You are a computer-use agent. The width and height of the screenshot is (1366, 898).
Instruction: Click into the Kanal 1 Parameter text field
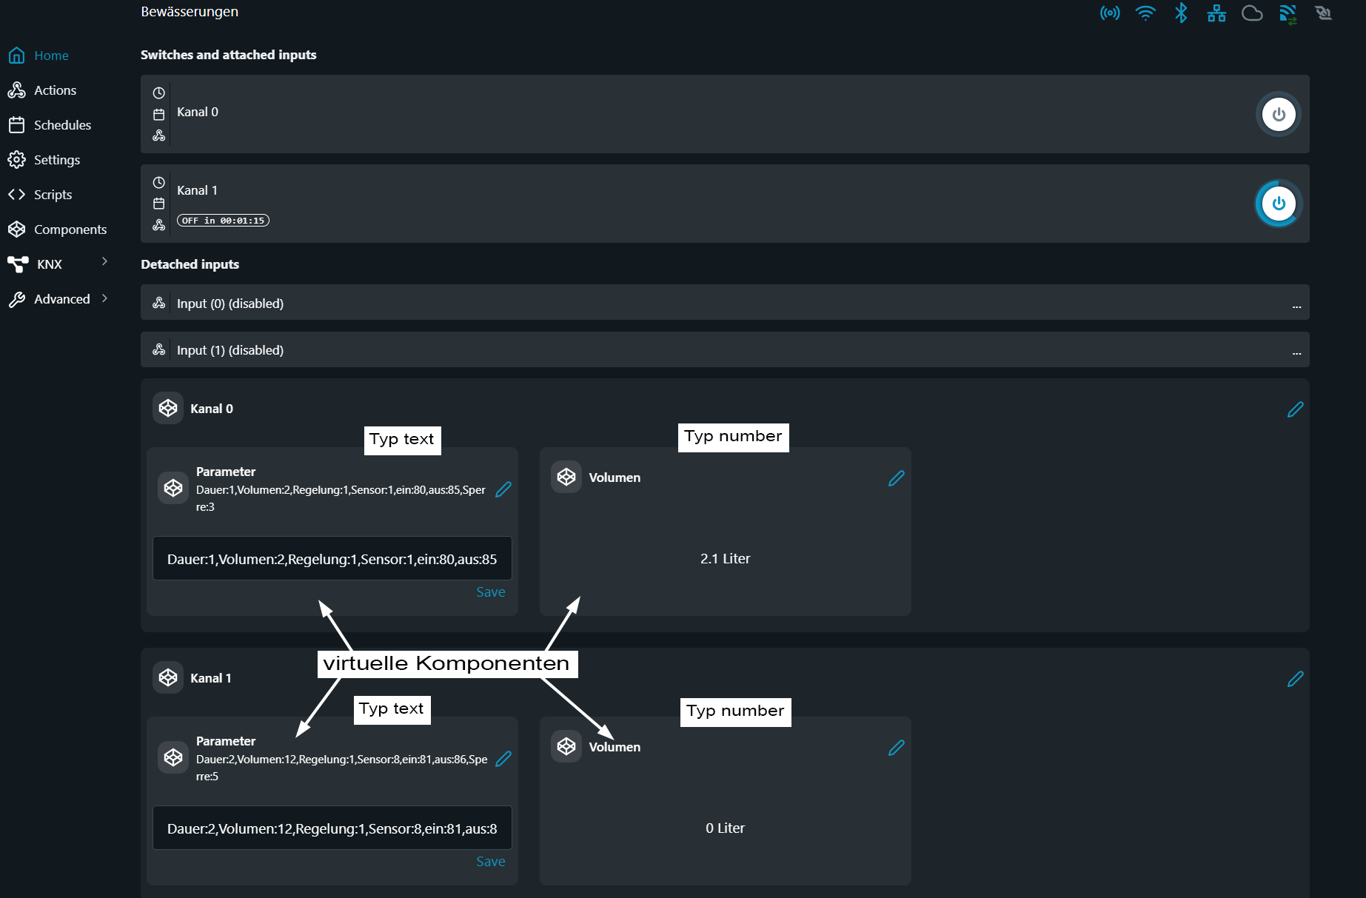pos(332,828)
